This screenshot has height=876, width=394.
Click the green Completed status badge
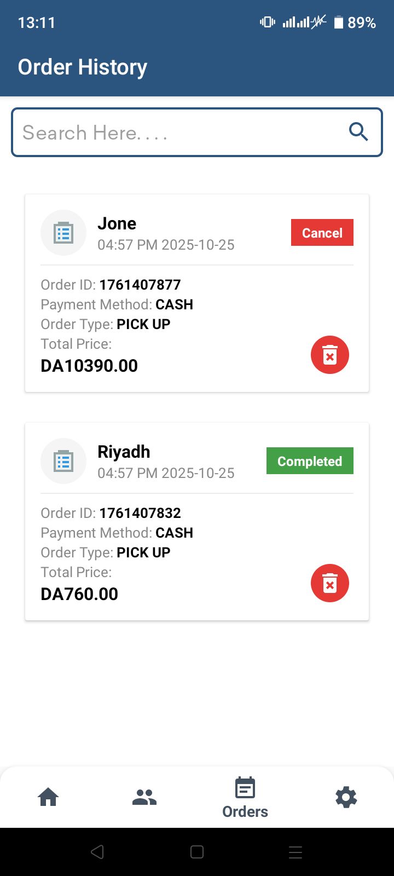[310, 461]
